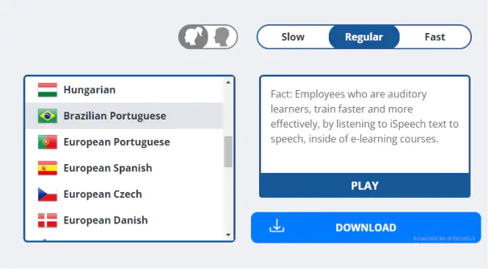Set speech speed to Fast
This screenshot has height=269, width=488.
coord(434,37)
